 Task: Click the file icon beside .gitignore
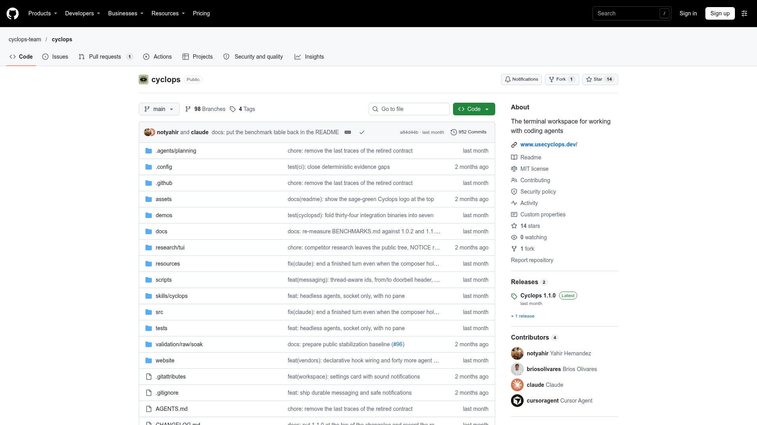[149, 393]
